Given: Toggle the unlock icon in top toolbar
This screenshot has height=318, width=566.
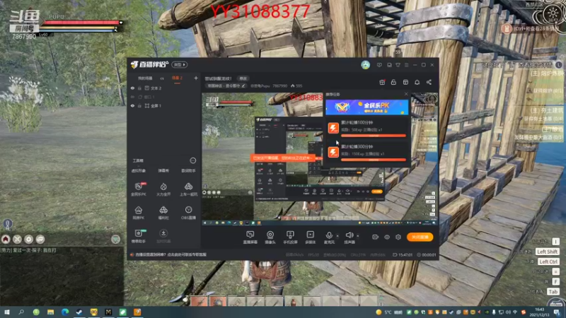Looking at the screenshot, I should pos(393,82).
